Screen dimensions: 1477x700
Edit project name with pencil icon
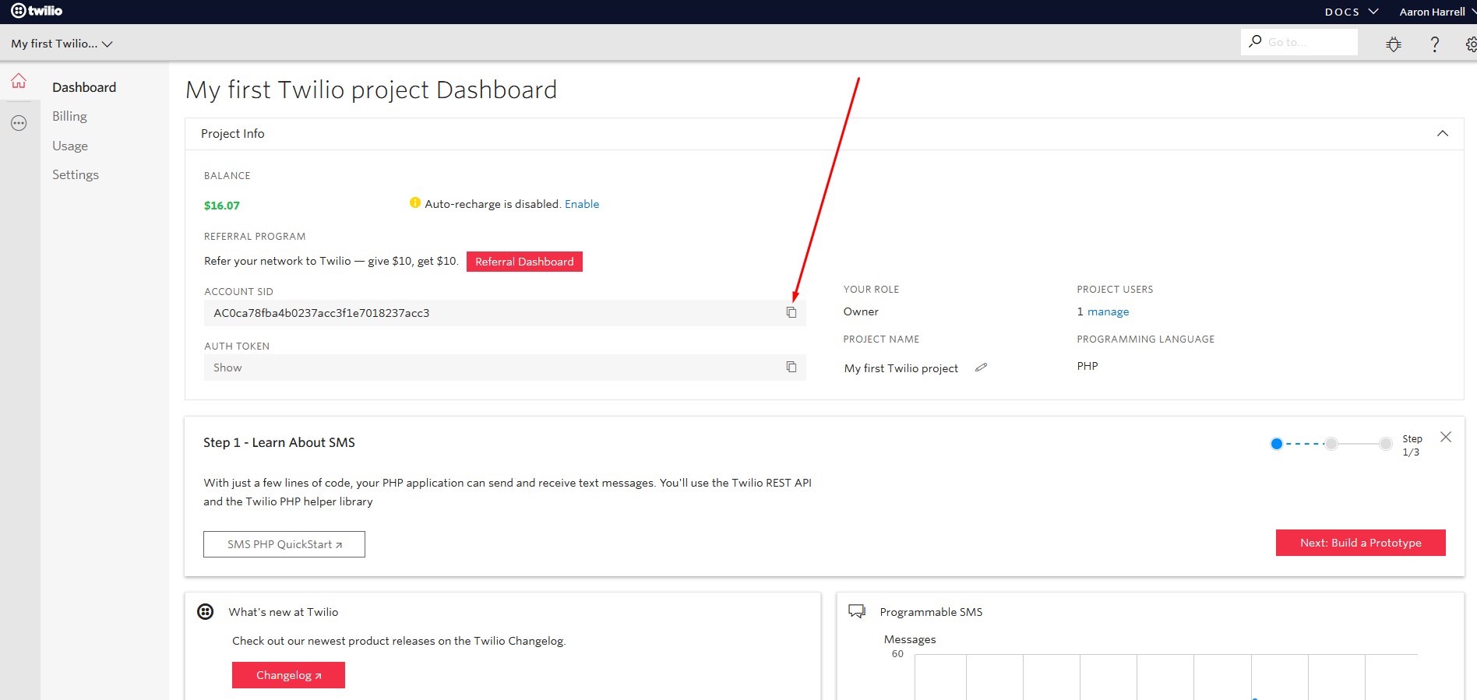coord(981,368)
